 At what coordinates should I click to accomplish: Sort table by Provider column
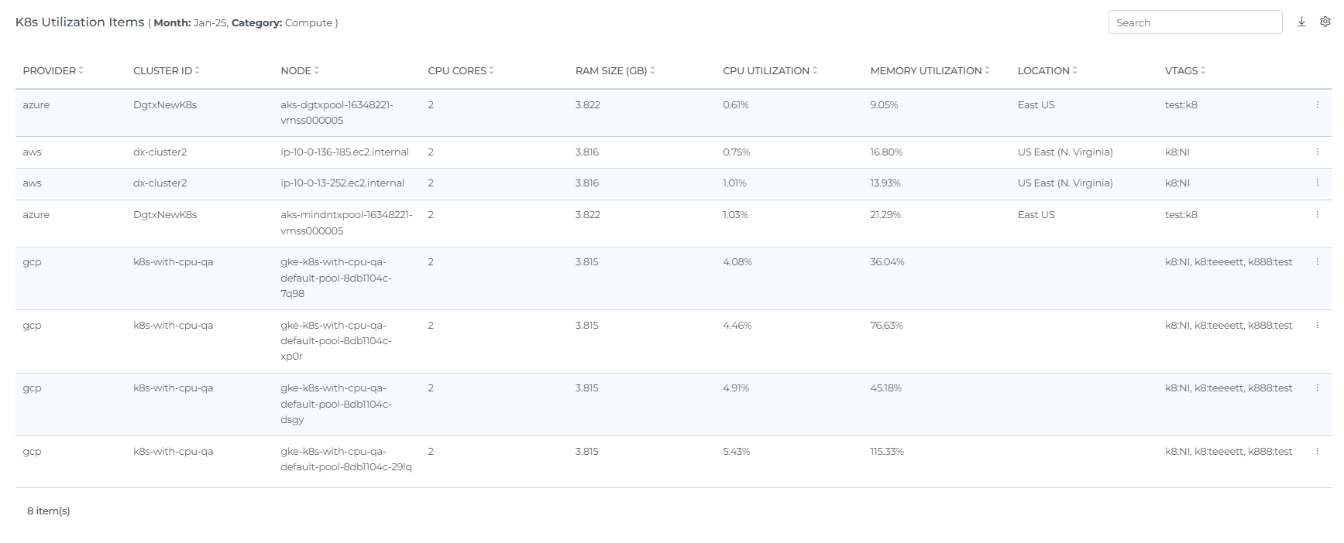pos(53,70)
